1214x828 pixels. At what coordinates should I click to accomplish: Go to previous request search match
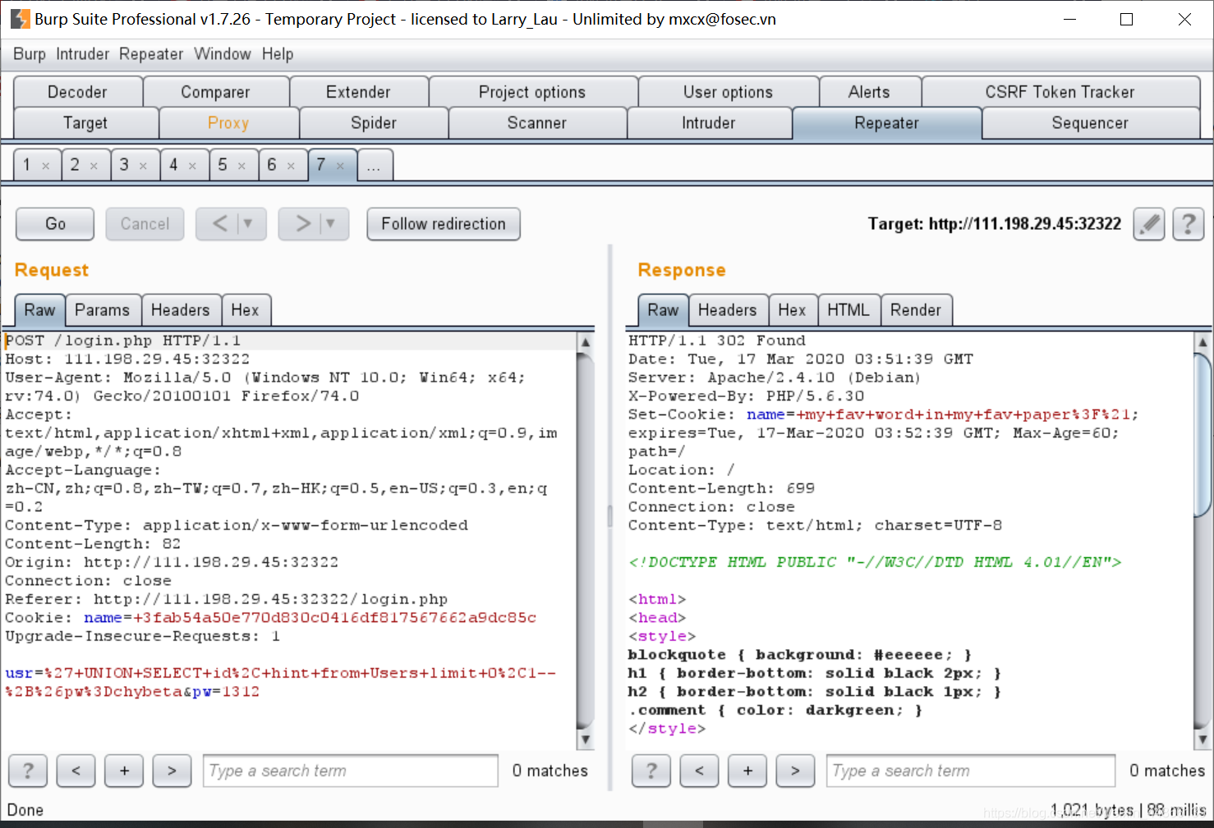[x=76, y=771]
